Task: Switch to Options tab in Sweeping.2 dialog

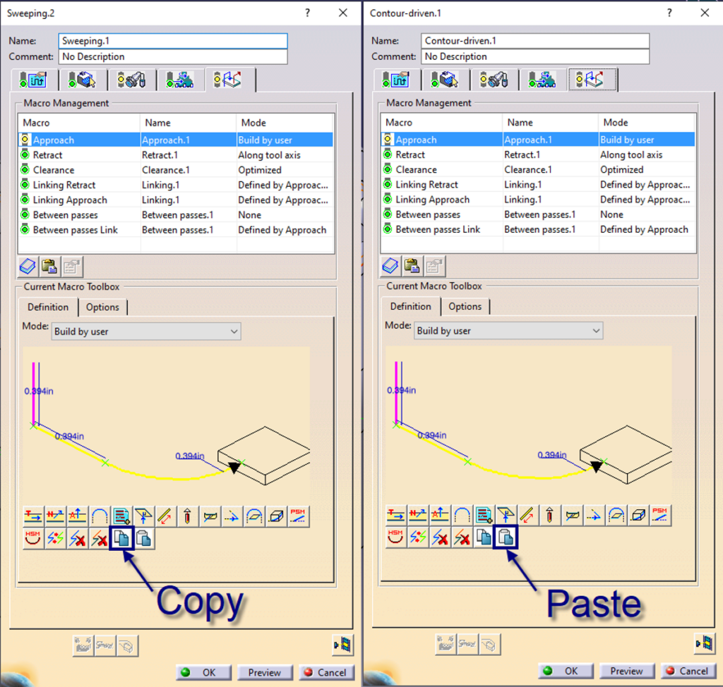Action: 103,307
